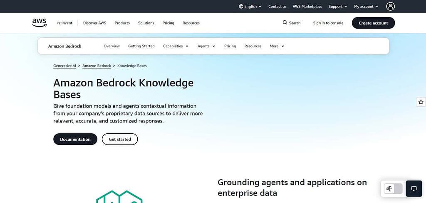This screenshot has height=203, width=426.
Task: Expand the Capabilities dropdown
Action: point(176,46)
